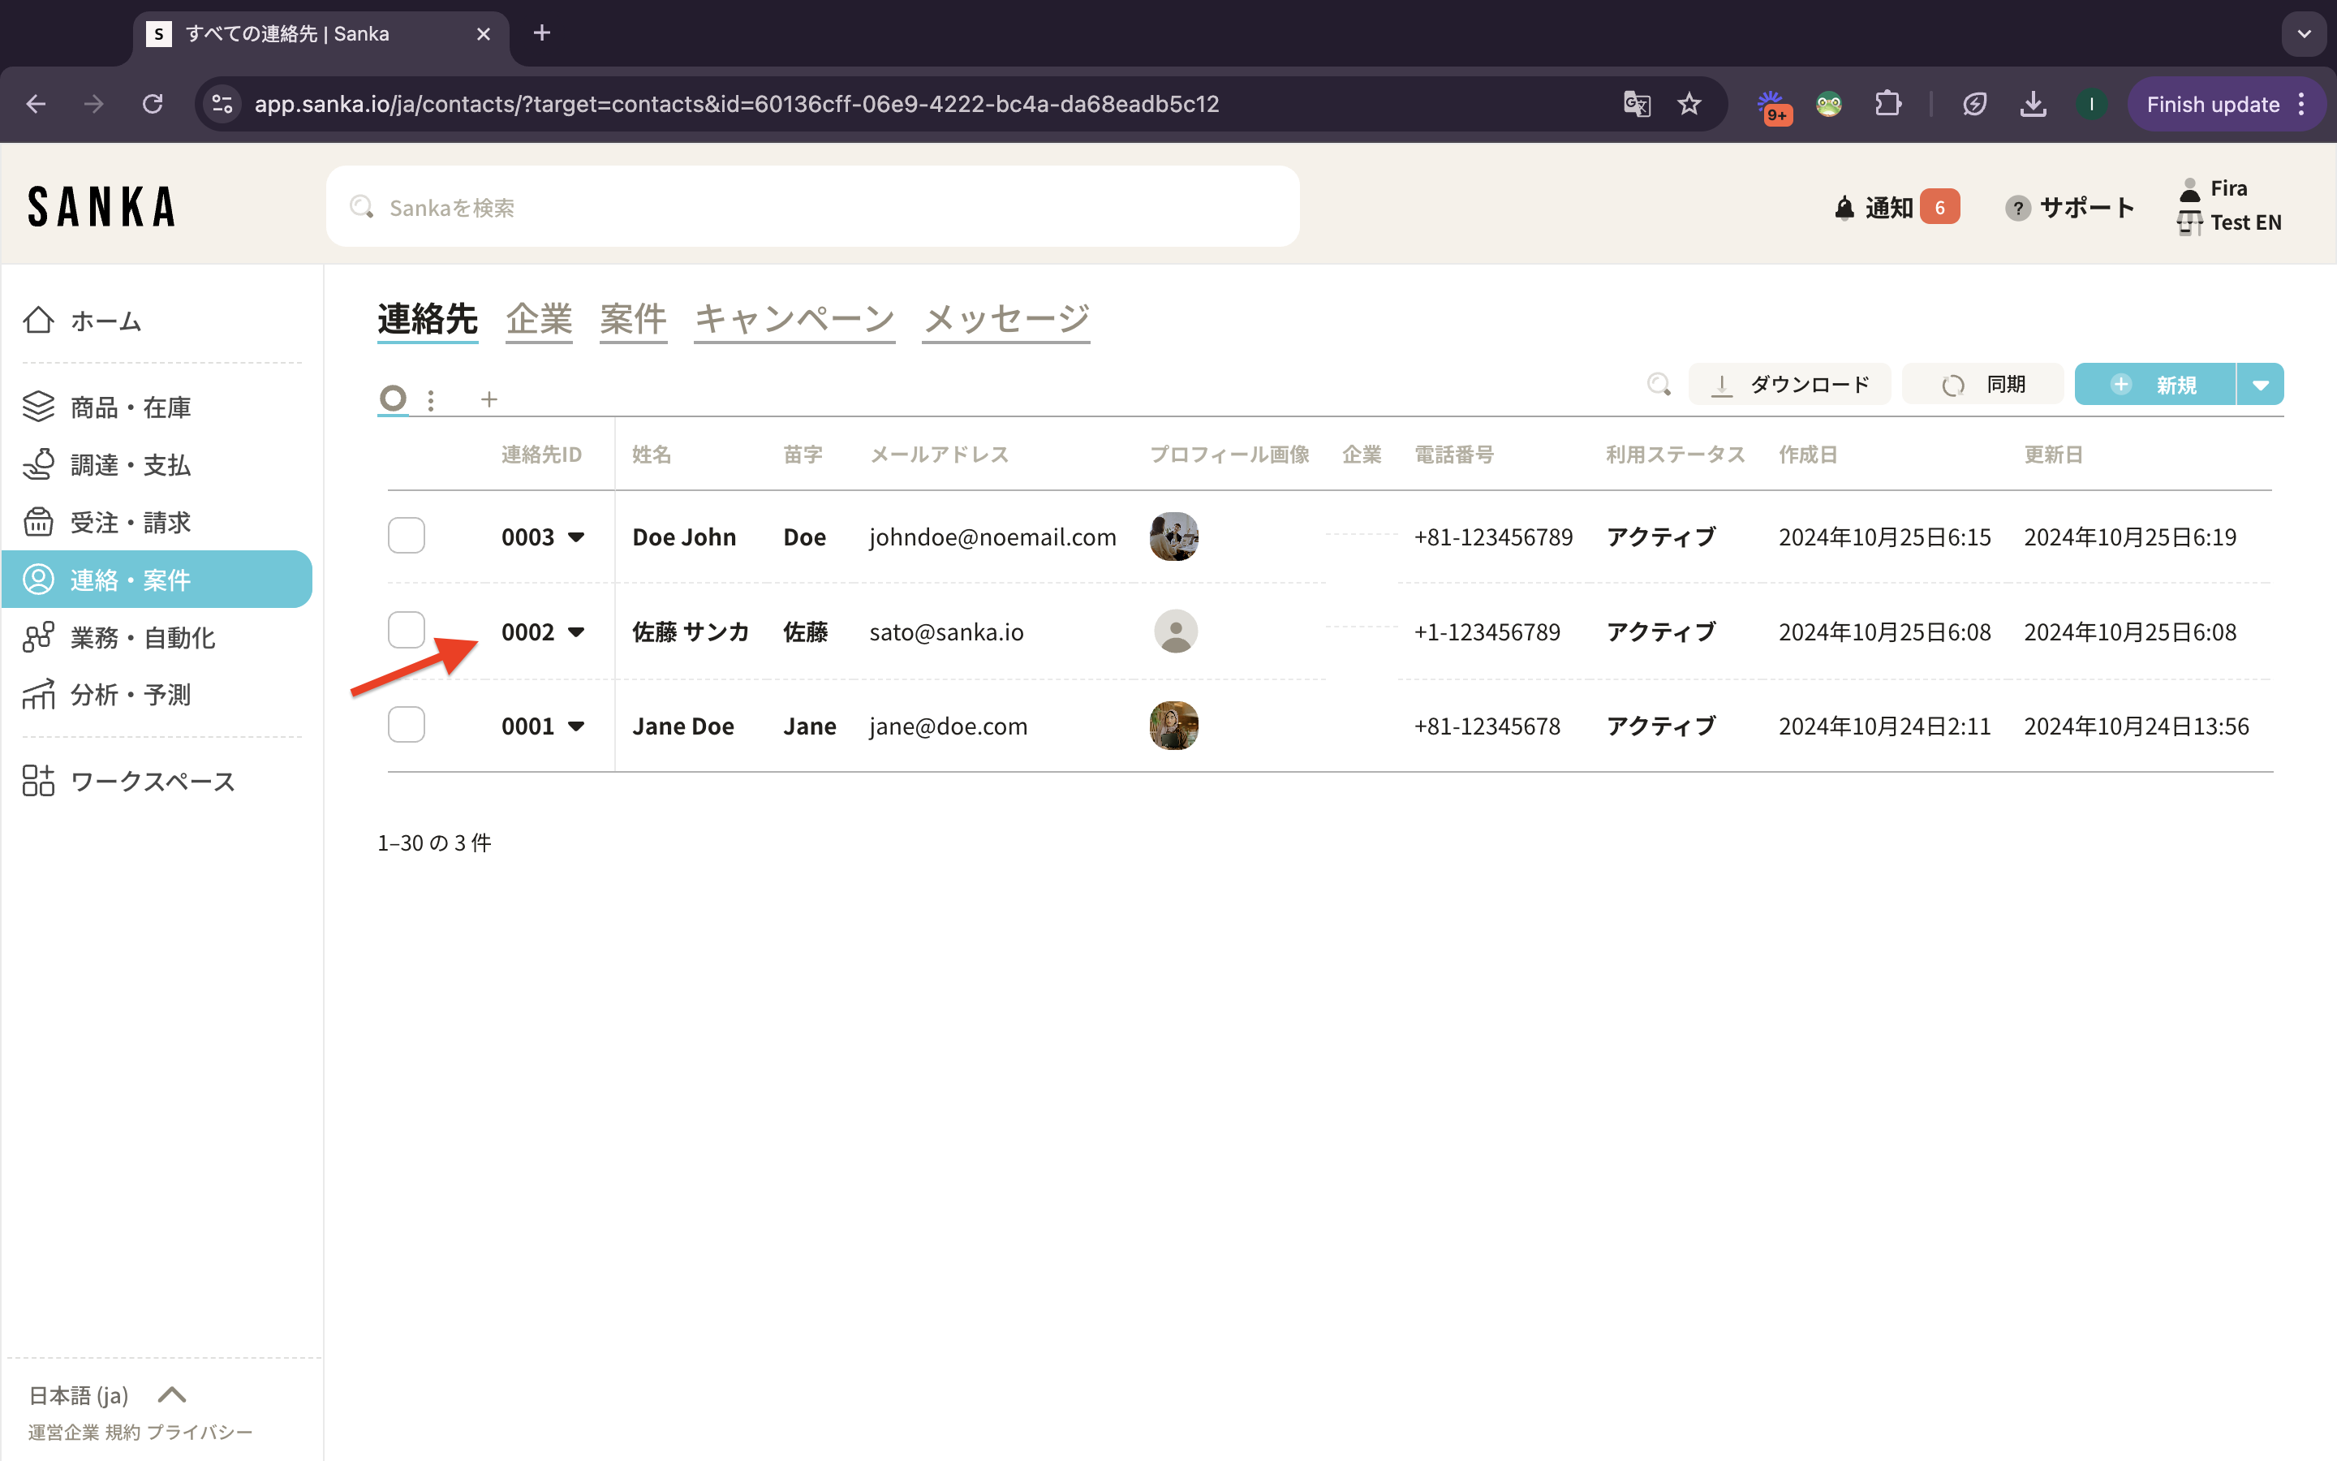Open ホーム from the sidebar
2337x1461 pixels.
[106, 321]
